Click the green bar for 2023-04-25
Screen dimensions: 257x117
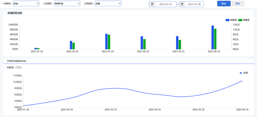tap(144, 44)
